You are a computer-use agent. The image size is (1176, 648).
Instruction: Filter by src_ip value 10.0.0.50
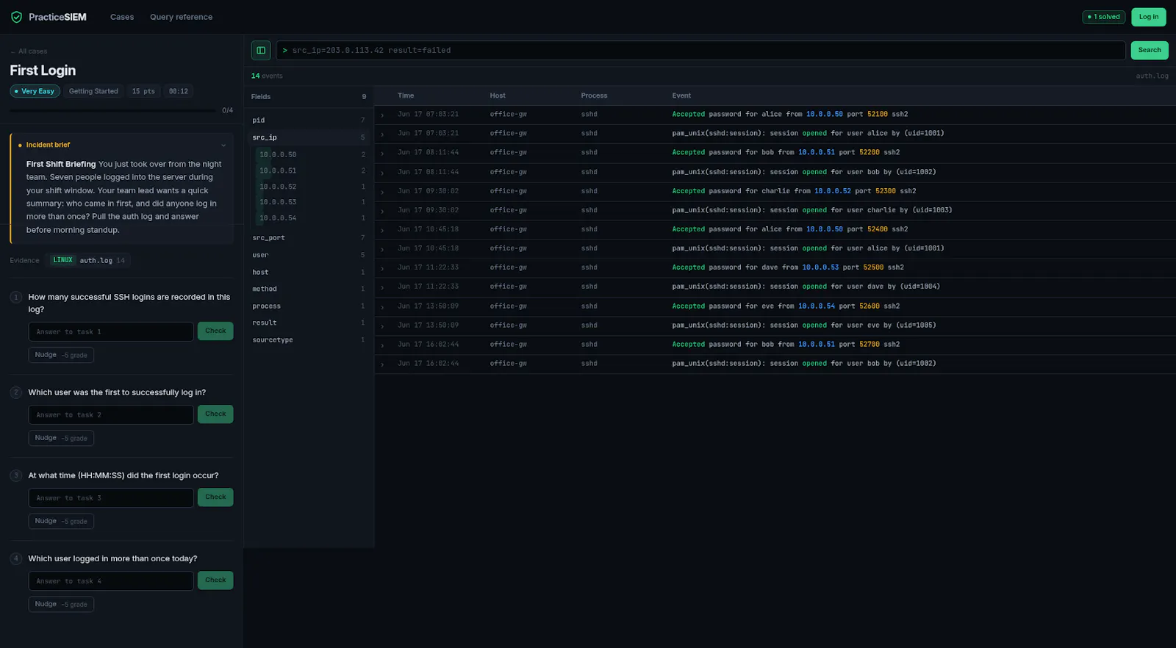(312, 154)
